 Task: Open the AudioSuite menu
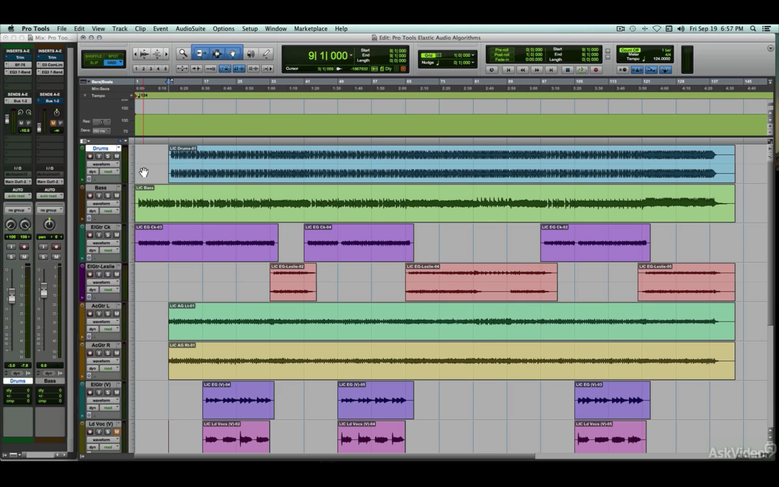tap(190, 29)
